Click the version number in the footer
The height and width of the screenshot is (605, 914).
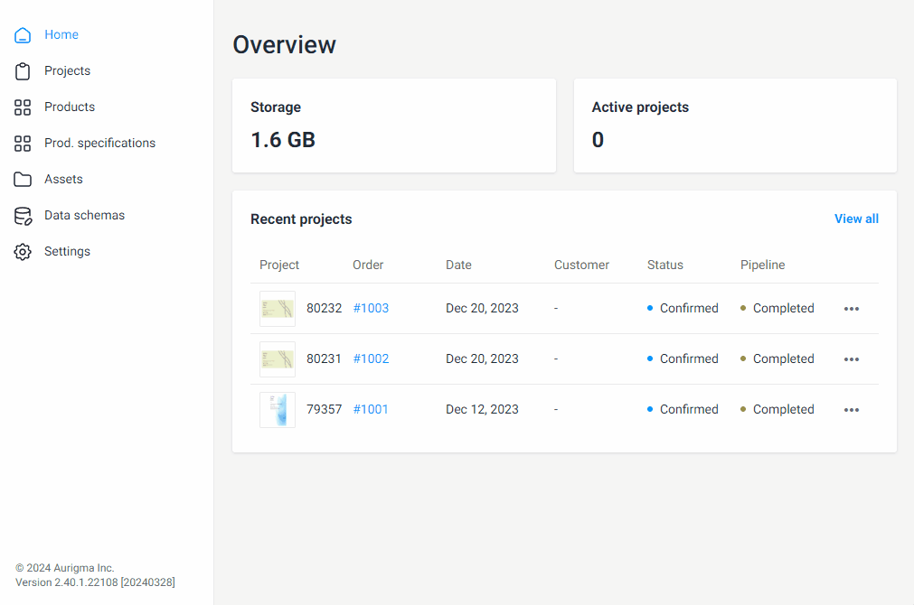pos(94,582)
